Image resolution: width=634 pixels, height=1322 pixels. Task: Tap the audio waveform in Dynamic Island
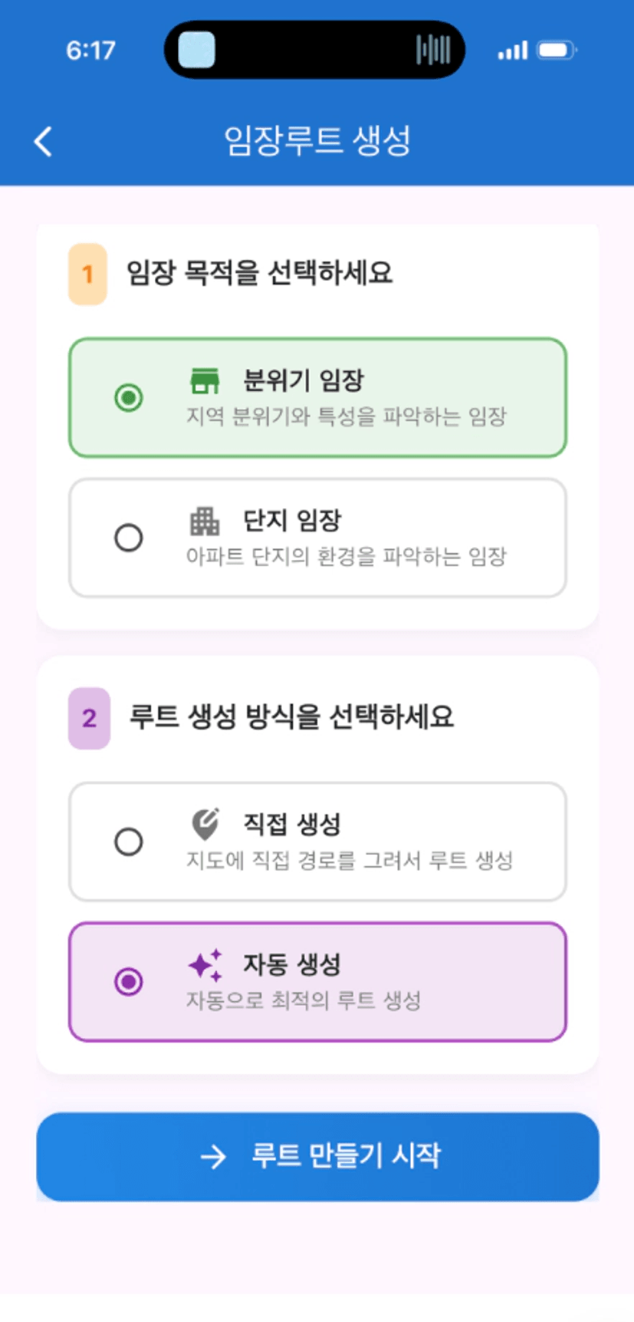click(433, 51)
